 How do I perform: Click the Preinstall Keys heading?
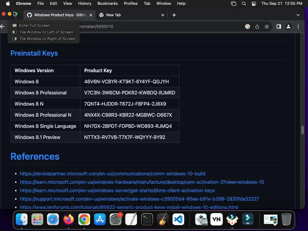[x=34, y=53]
